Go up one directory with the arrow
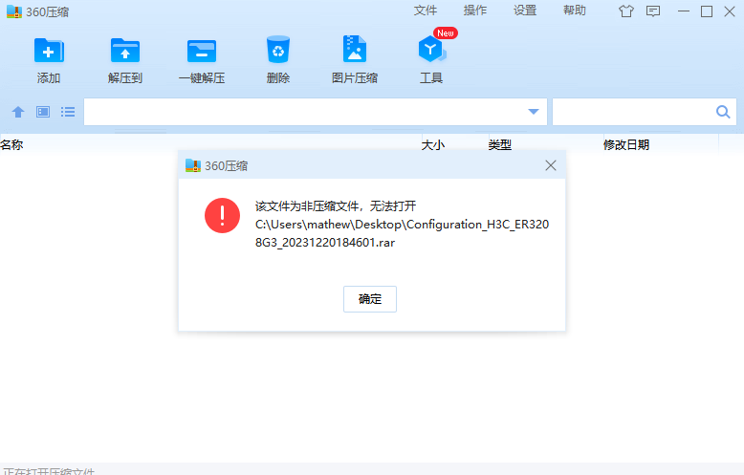The width and height of the screenshot is (744, 475). (18, 112)
